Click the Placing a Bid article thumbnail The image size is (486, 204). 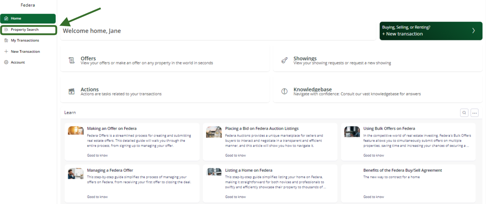[x=214, y=132]
